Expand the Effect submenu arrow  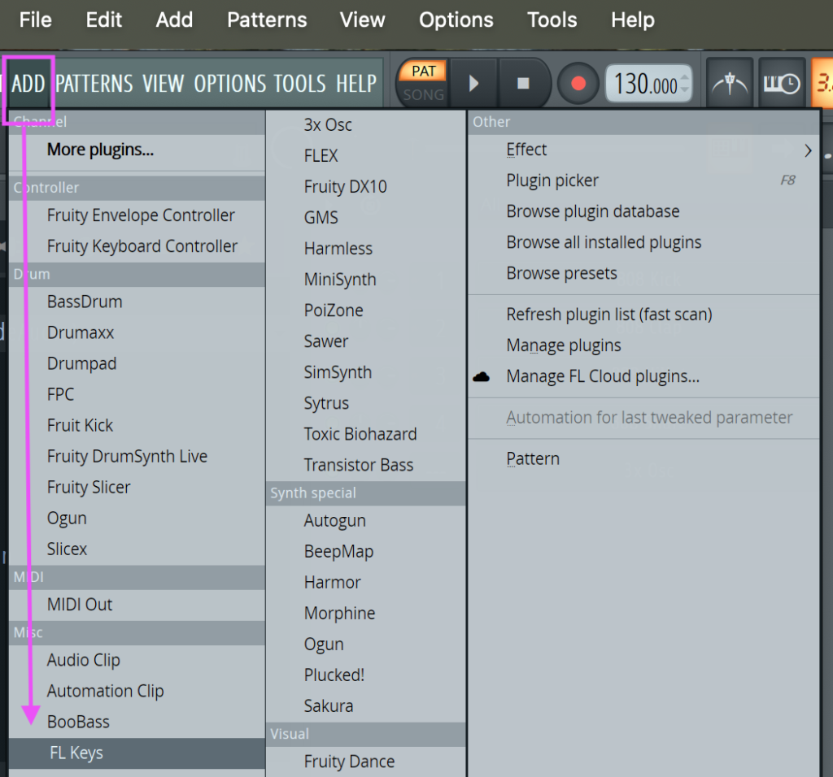[808, 150]
